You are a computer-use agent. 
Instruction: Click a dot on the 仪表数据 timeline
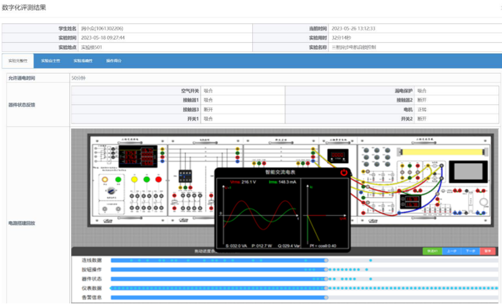click(x=388, y=288)
